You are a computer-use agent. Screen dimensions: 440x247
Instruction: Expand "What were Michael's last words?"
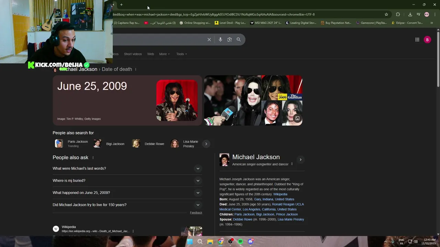(x=127, y=168)
